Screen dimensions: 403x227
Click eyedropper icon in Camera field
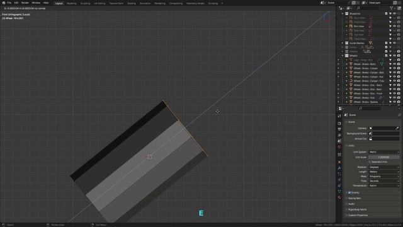397,128
